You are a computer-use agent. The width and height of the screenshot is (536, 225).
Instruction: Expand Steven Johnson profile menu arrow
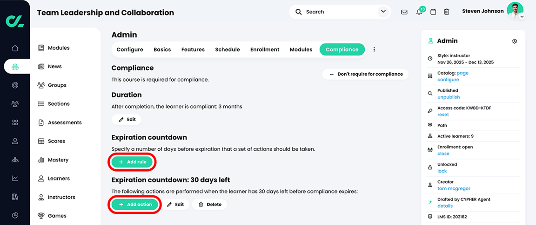point(522,17)
